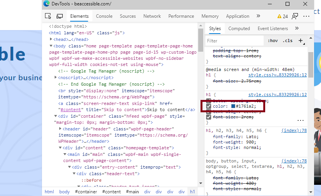Follow the #content href link
This screenshot has height=196, width=321.
pyautogui.click(x=71, y=110)
